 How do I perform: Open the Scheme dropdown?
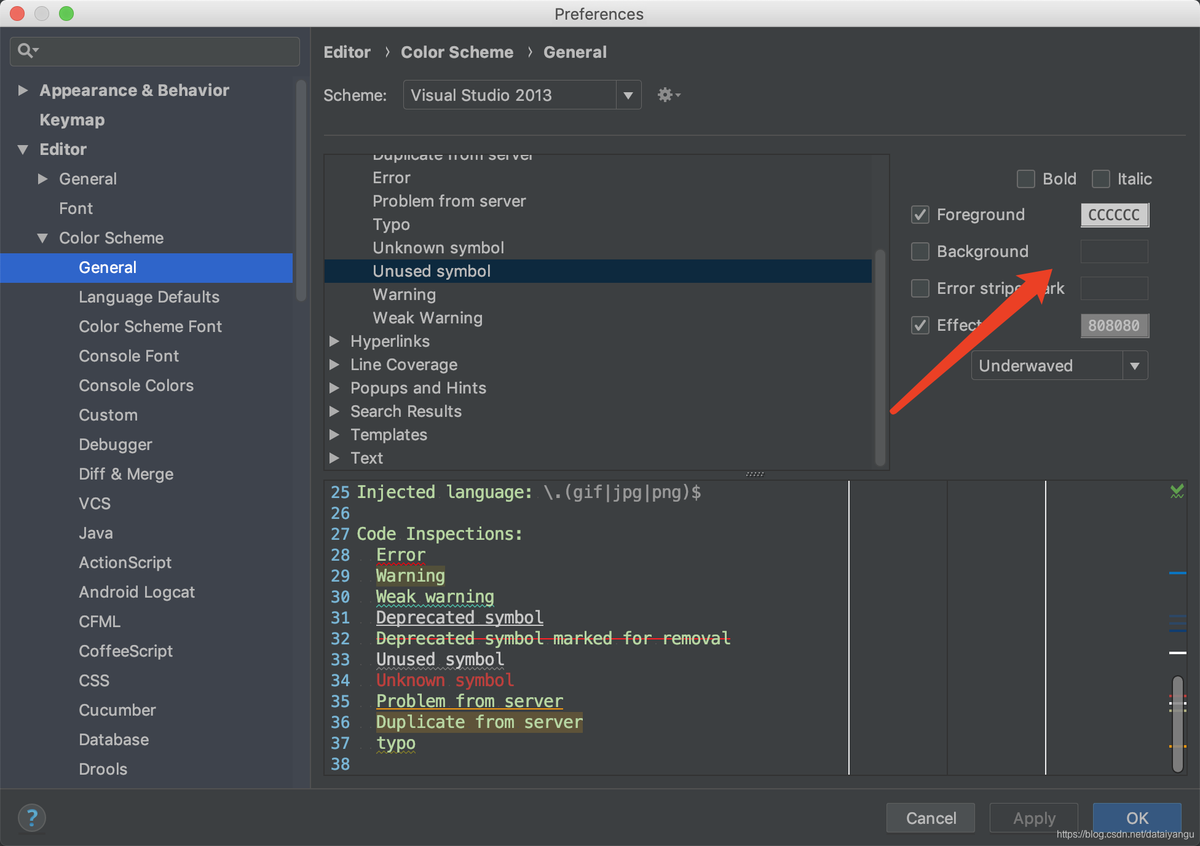tap(628, 95)
